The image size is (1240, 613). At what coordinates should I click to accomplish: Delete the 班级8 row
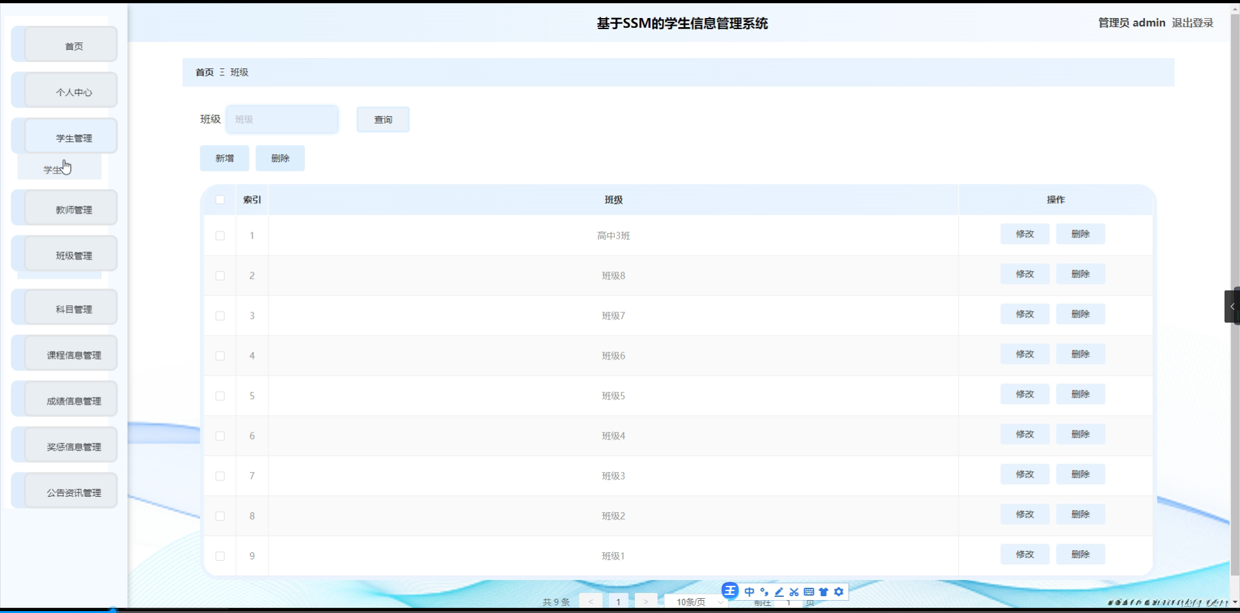pyautogui.click(x=1080, y=274)
